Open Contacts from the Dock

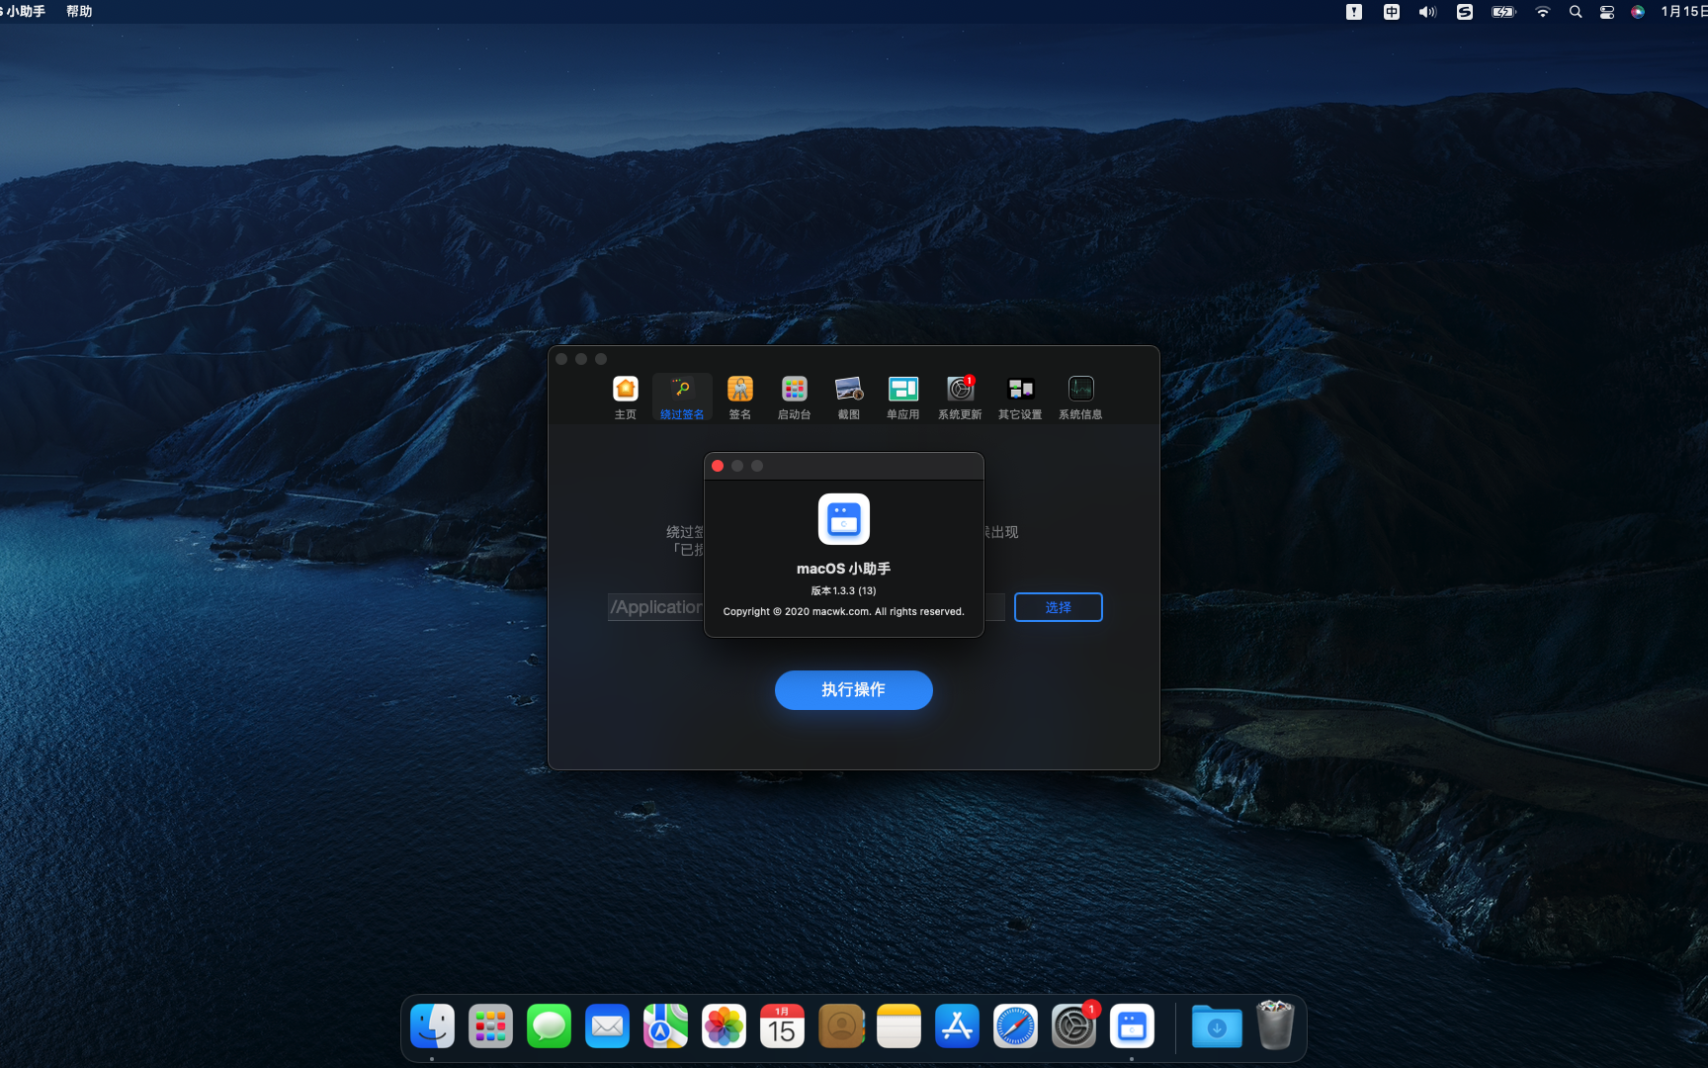pos(840,1027)
